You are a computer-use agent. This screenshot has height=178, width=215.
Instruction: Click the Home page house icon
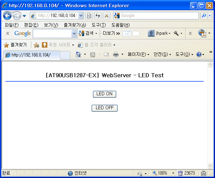pyautogui.click(x=78, y=54)
